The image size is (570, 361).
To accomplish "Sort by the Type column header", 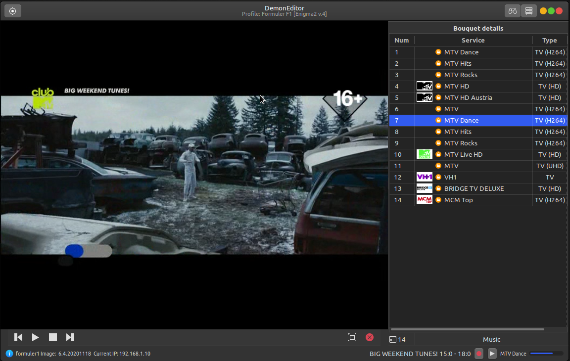I will point(550,41).
